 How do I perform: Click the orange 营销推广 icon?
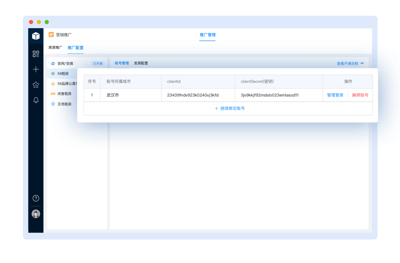pos(51,35)
